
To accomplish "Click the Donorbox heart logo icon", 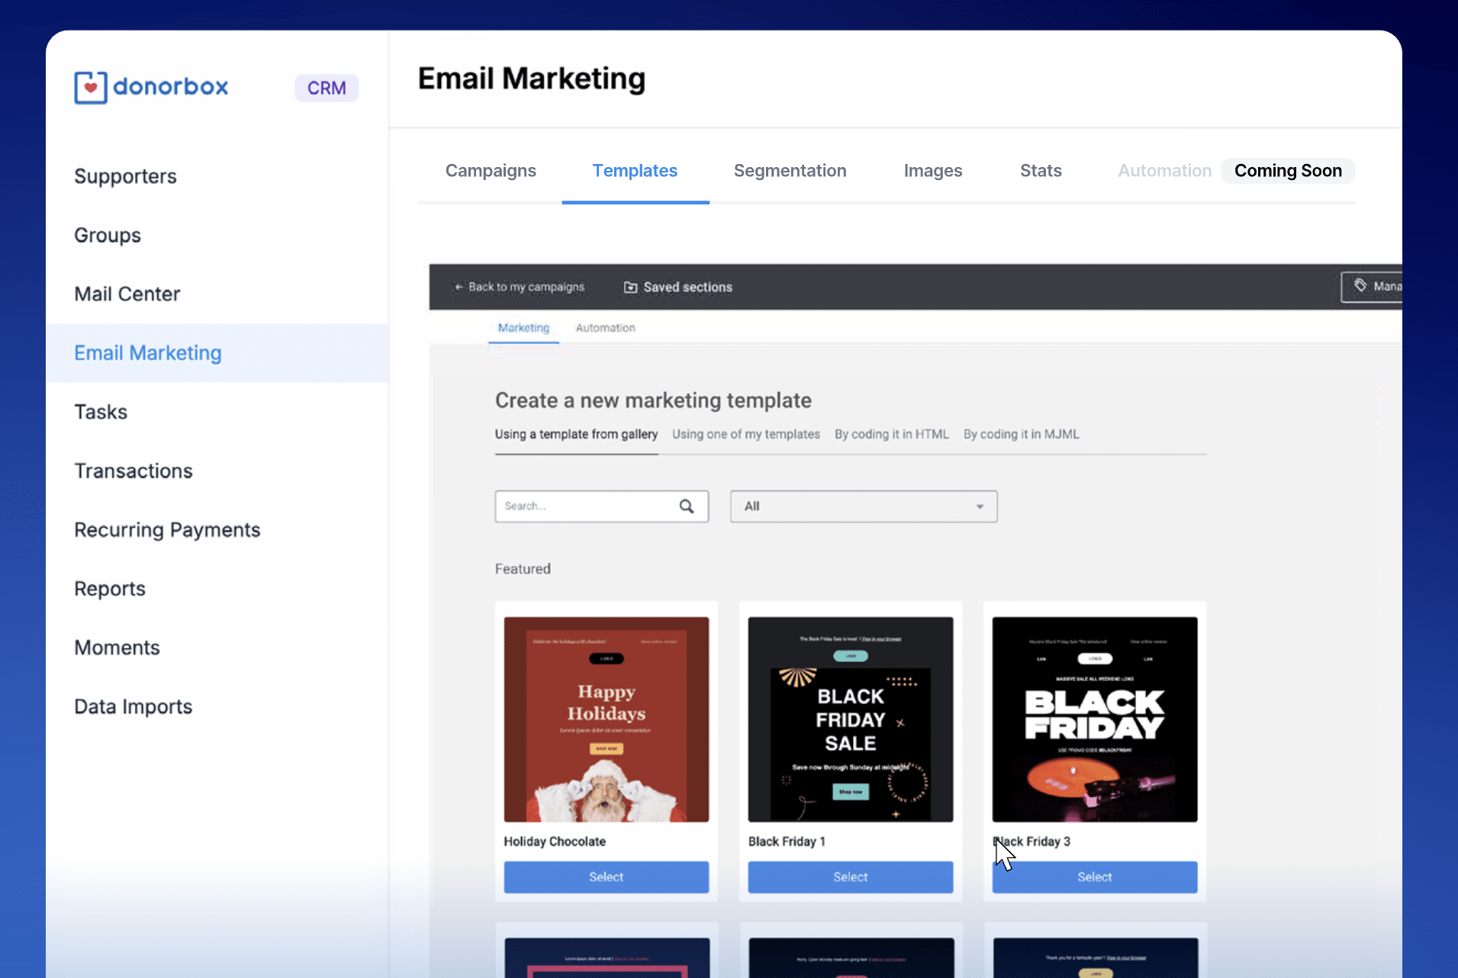I will [x=89, y=87].
